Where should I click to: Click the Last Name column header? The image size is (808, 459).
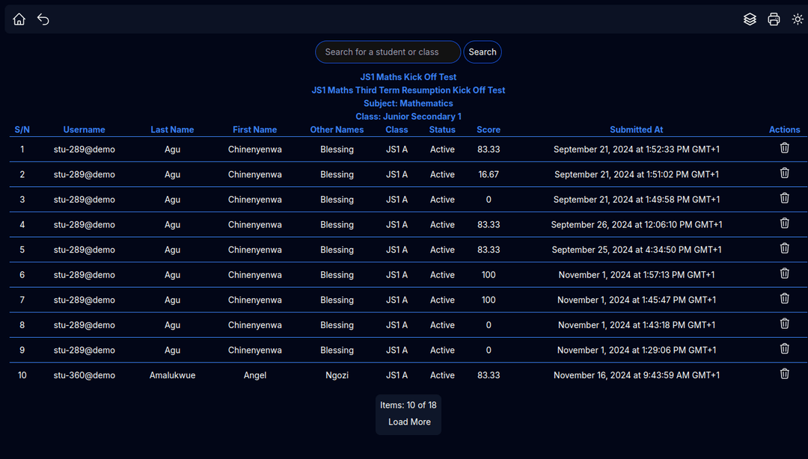tap(172, 130)
